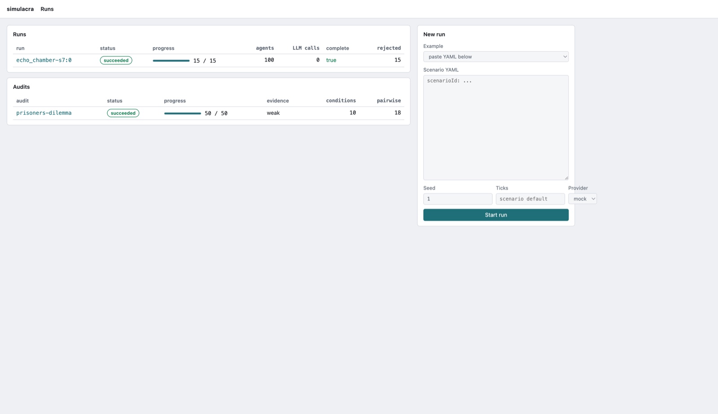Screen dimensions: 718x414
Task: Click the conditions value 10
Action: (353, 113)
